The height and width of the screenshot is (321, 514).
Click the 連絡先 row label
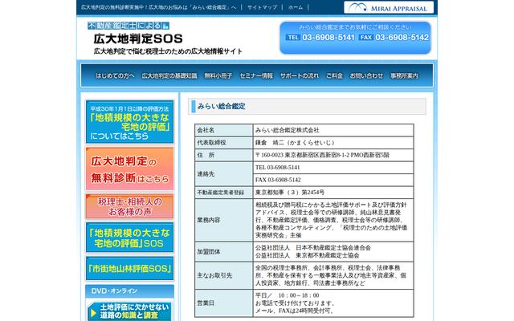[x=223, y=173]
